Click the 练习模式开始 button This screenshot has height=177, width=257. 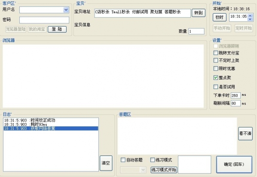tap(164, 170)
